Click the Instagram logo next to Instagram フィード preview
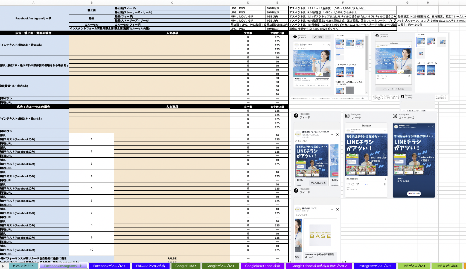This screenshot has width=466, height=269. [x=347, y=116]
